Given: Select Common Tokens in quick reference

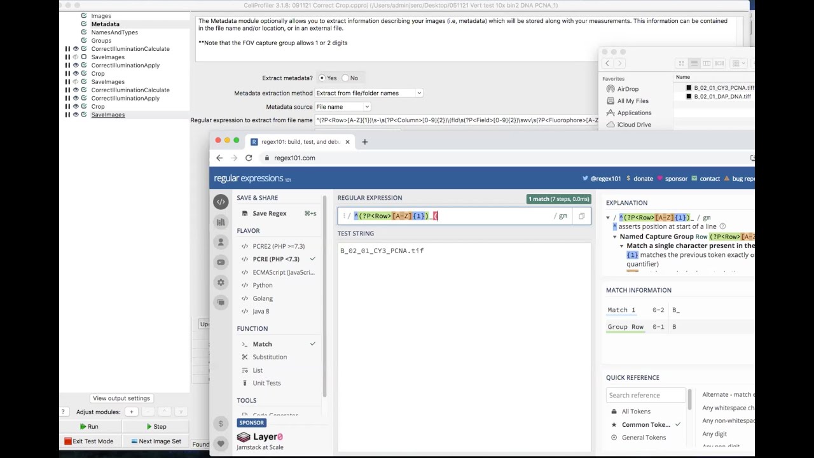Looking at the screenshot, I should pos(645,424).
